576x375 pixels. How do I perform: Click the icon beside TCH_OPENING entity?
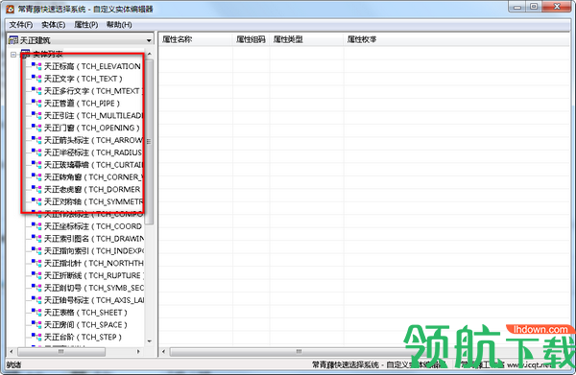click(x=36, y=128)
